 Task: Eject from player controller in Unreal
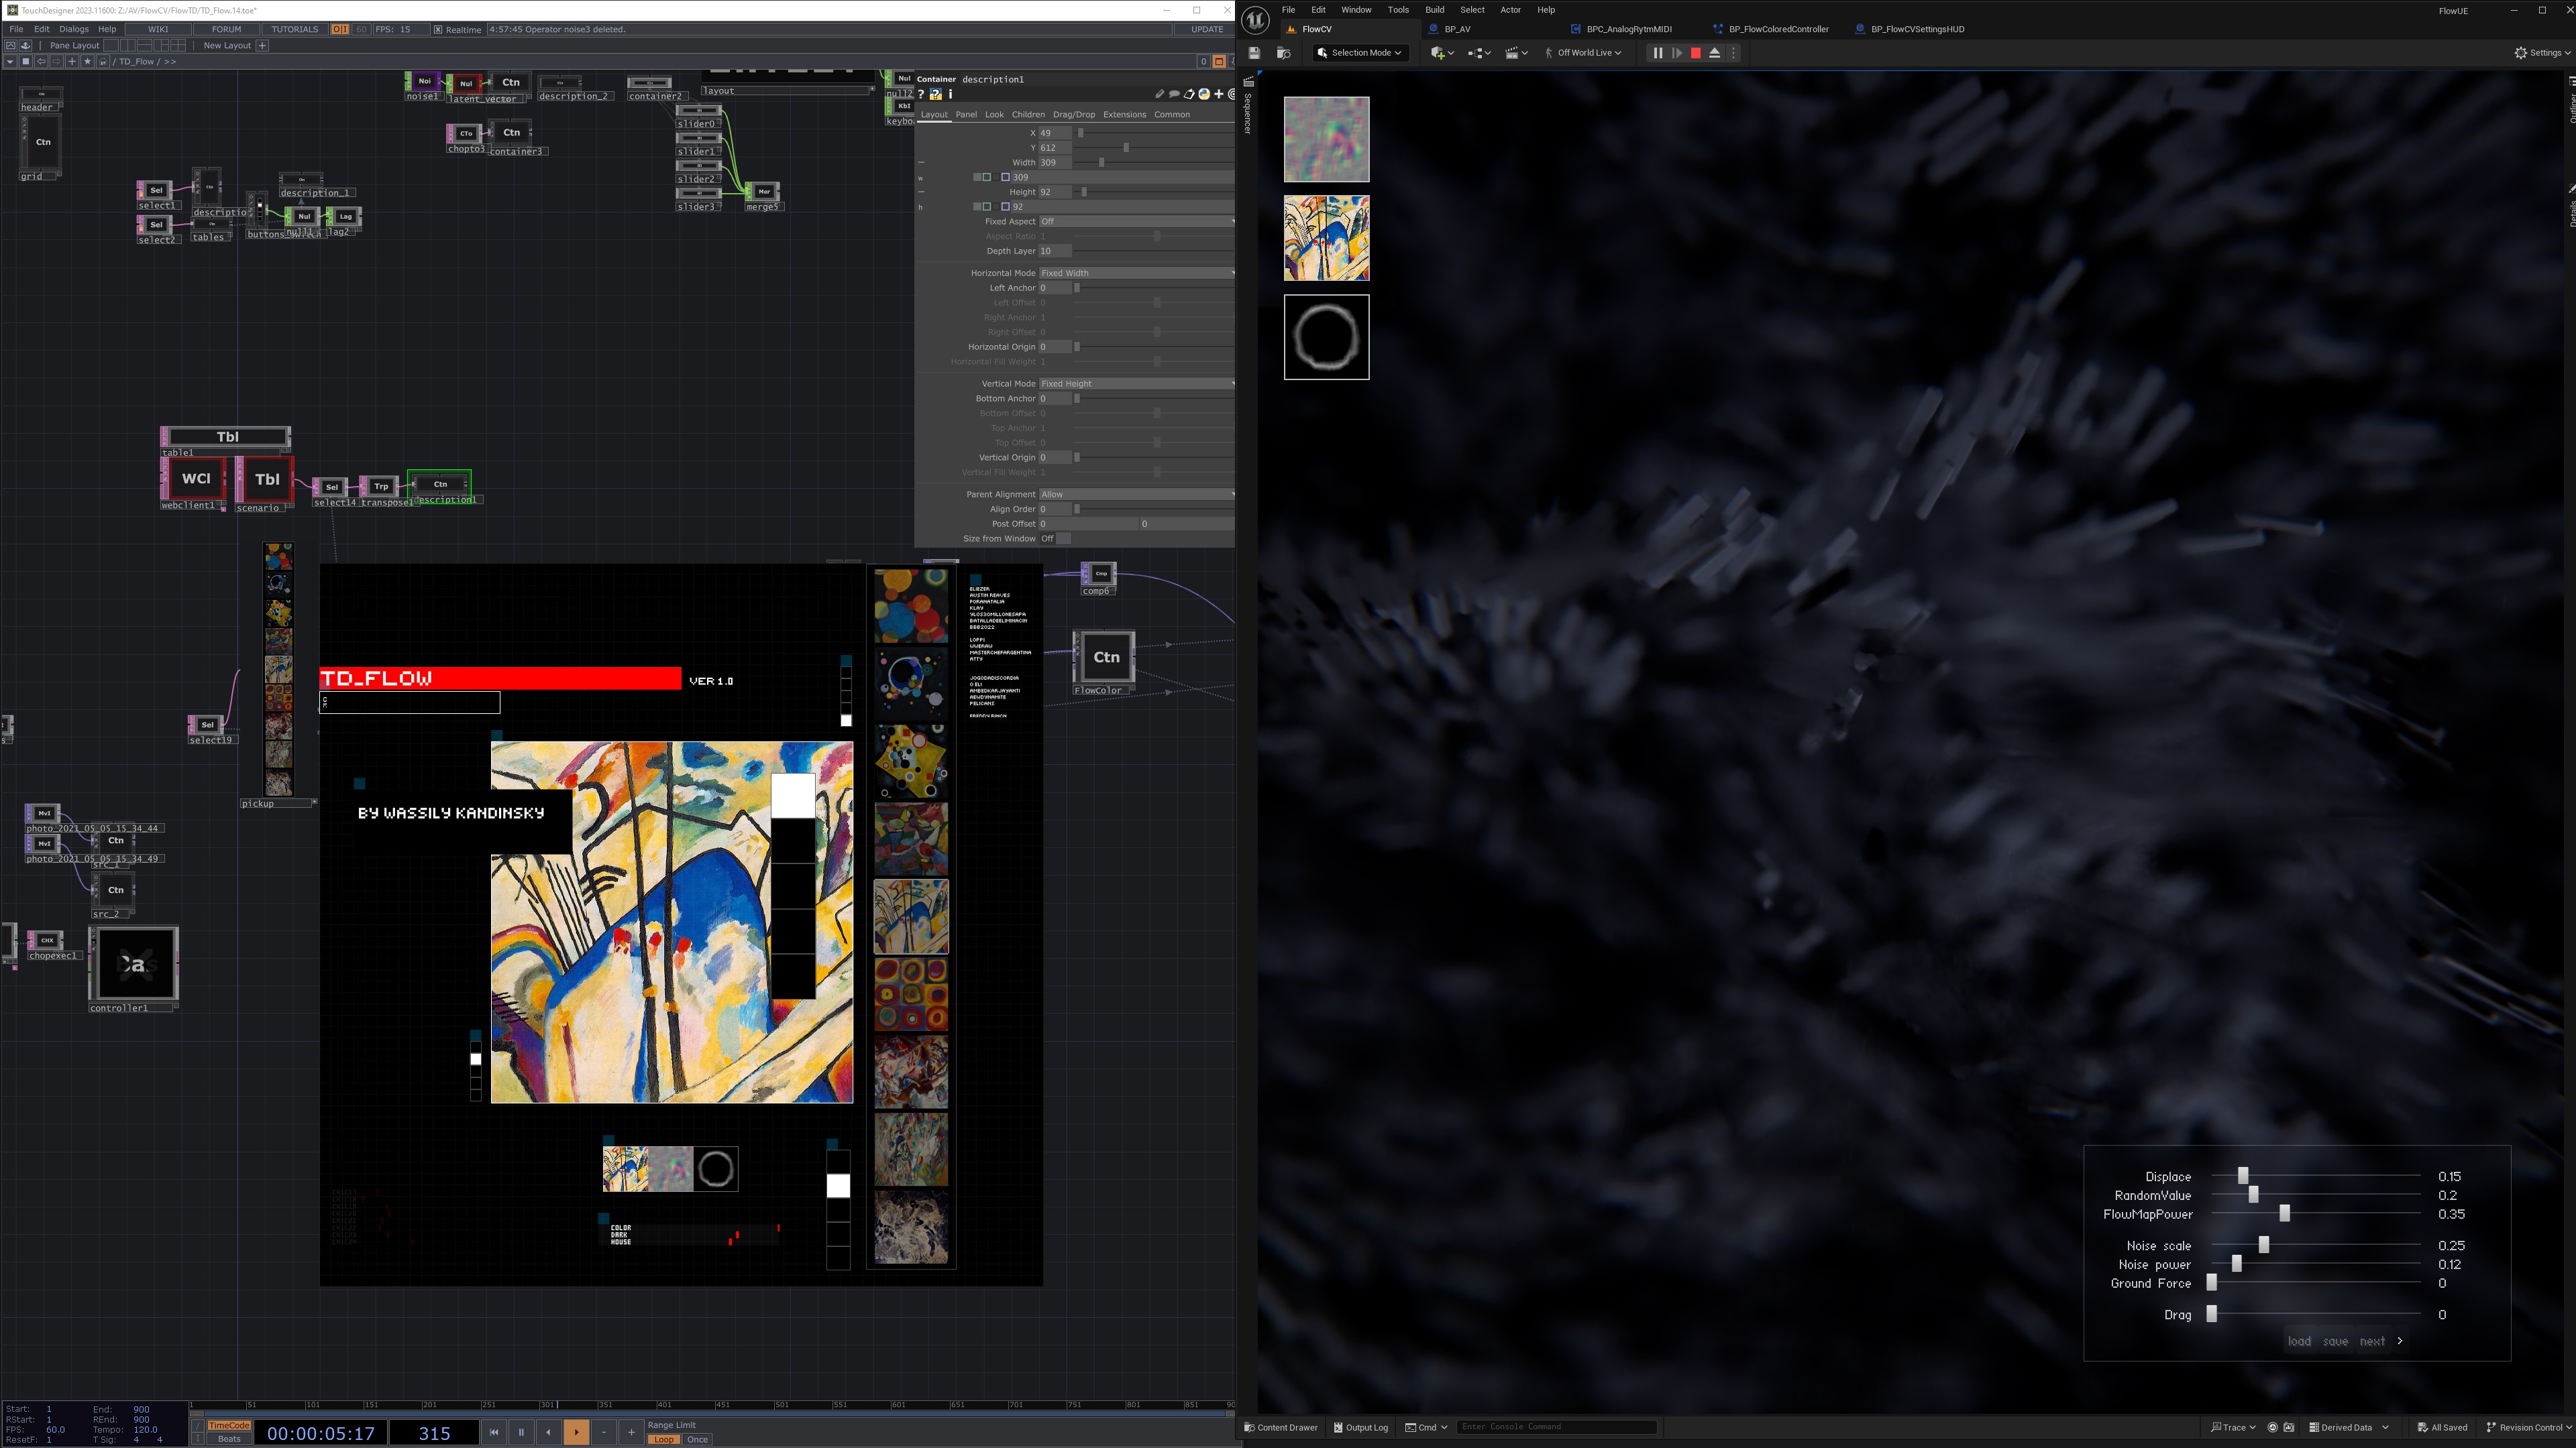click(1714, 53)
